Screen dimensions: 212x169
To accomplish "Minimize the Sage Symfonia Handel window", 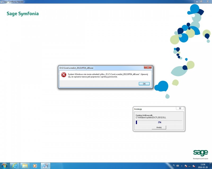I will tap(197, 2).
